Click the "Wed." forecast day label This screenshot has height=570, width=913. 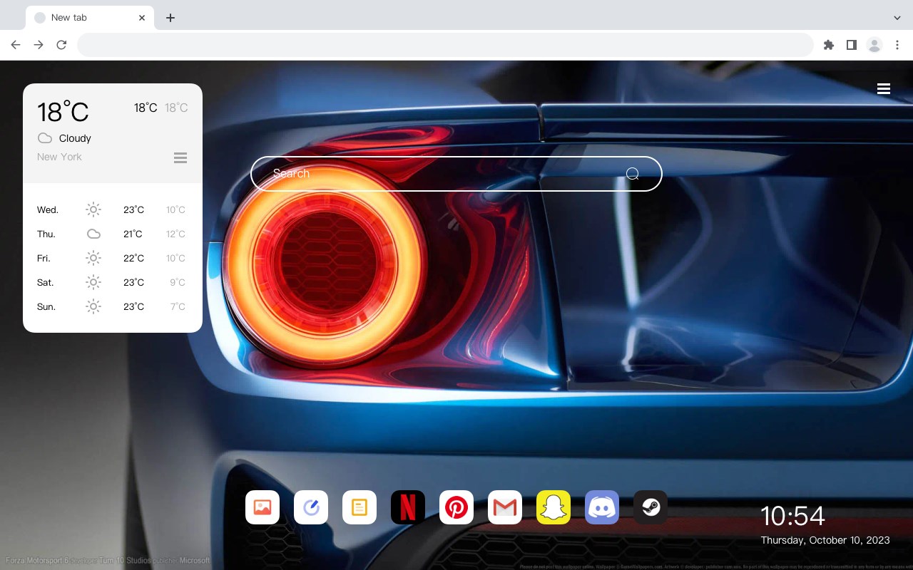[x=48, y=210]
